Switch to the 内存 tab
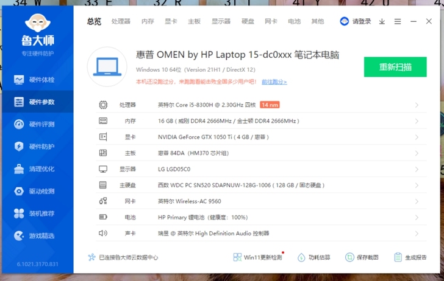 148,21
